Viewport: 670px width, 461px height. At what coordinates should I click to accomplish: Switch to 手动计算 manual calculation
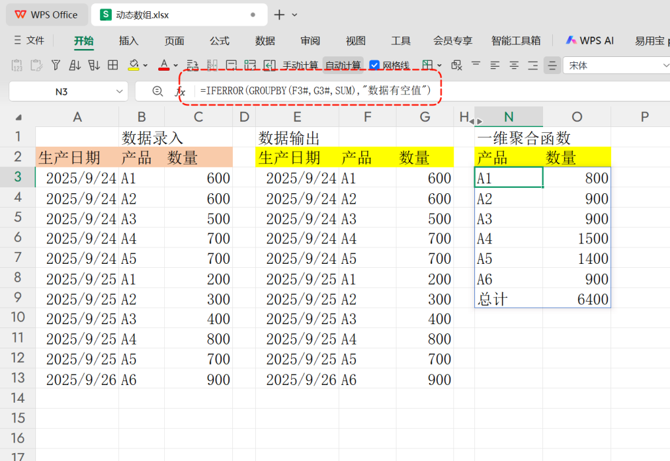click(300, 65)
